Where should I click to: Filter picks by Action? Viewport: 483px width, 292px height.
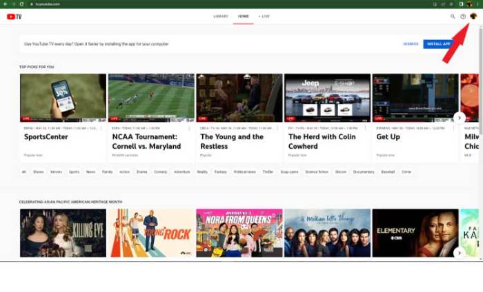[125, 171]
